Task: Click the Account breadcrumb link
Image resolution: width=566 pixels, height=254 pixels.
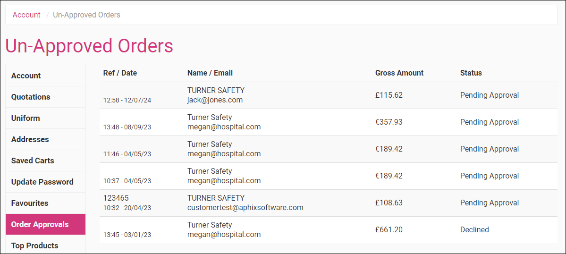Action: click(26, 15)
